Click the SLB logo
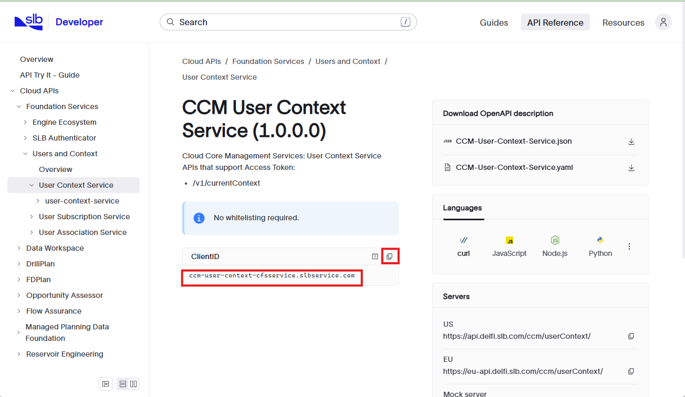Screen dimensions: 685x397 28,22
